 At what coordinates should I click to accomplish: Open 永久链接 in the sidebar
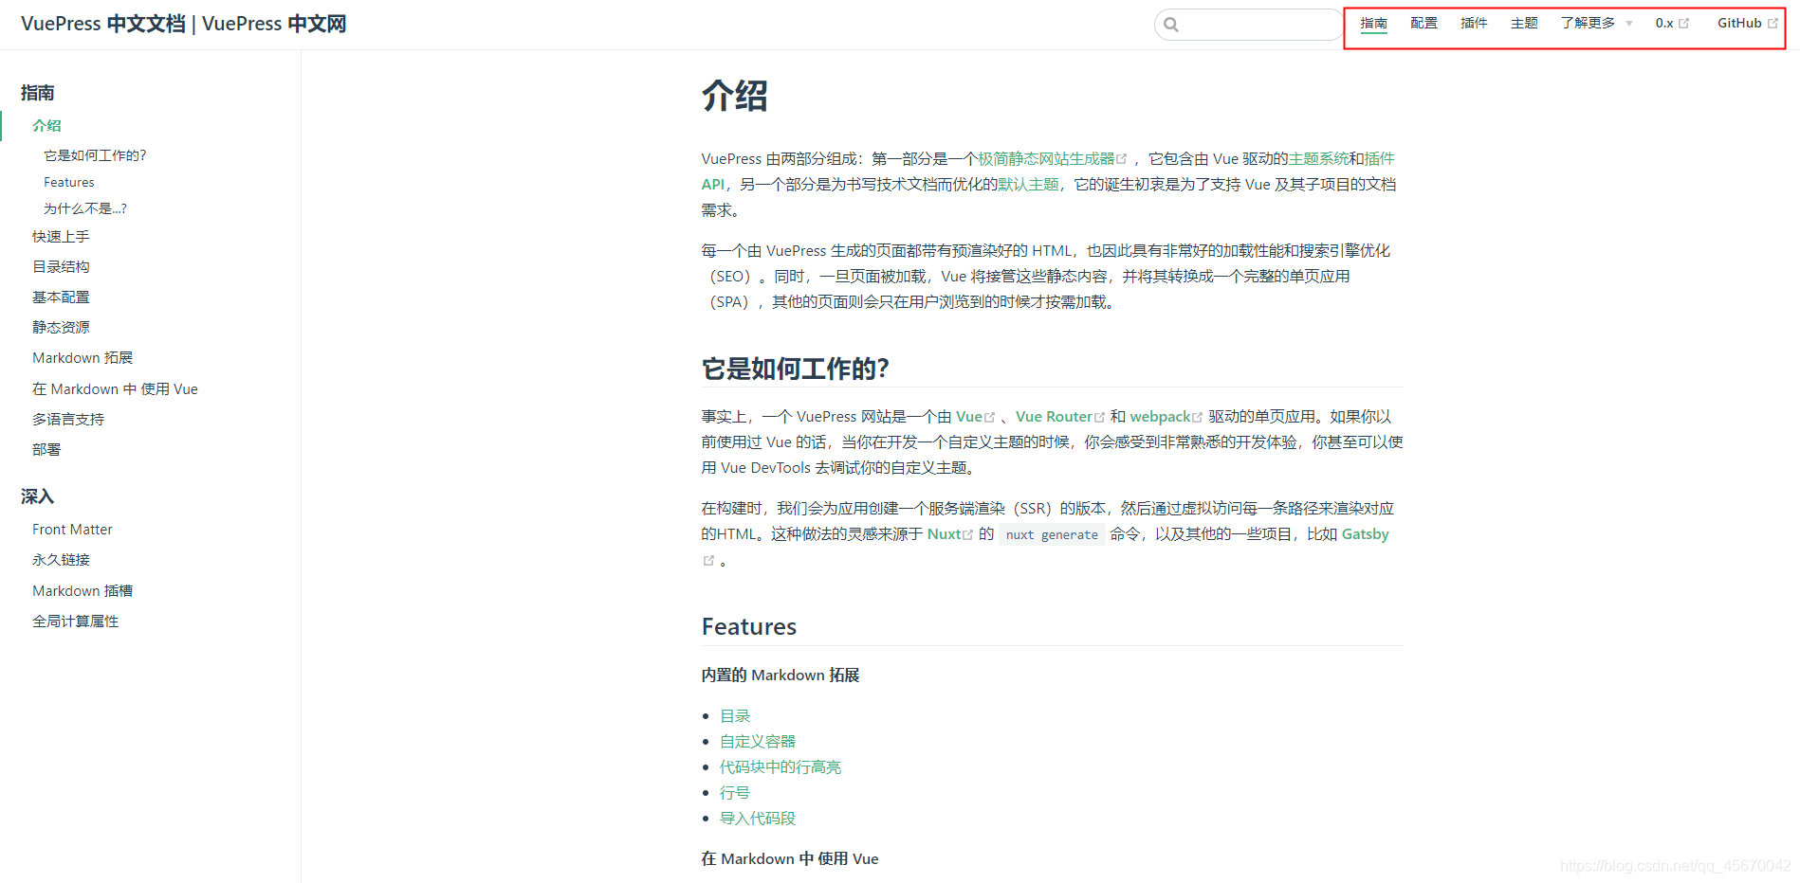61,560
